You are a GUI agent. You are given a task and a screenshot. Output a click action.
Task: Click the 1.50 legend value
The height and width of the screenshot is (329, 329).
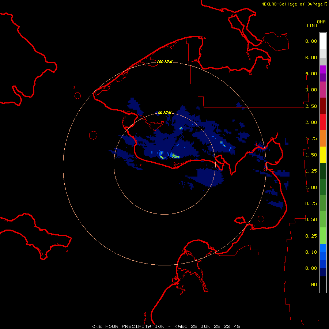click(x=311, y=155)
